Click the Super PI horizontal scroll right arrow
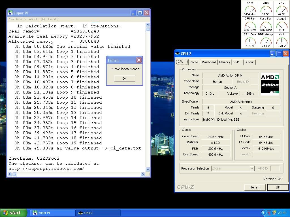Viewport: 290px width, 217px height. 143,174
